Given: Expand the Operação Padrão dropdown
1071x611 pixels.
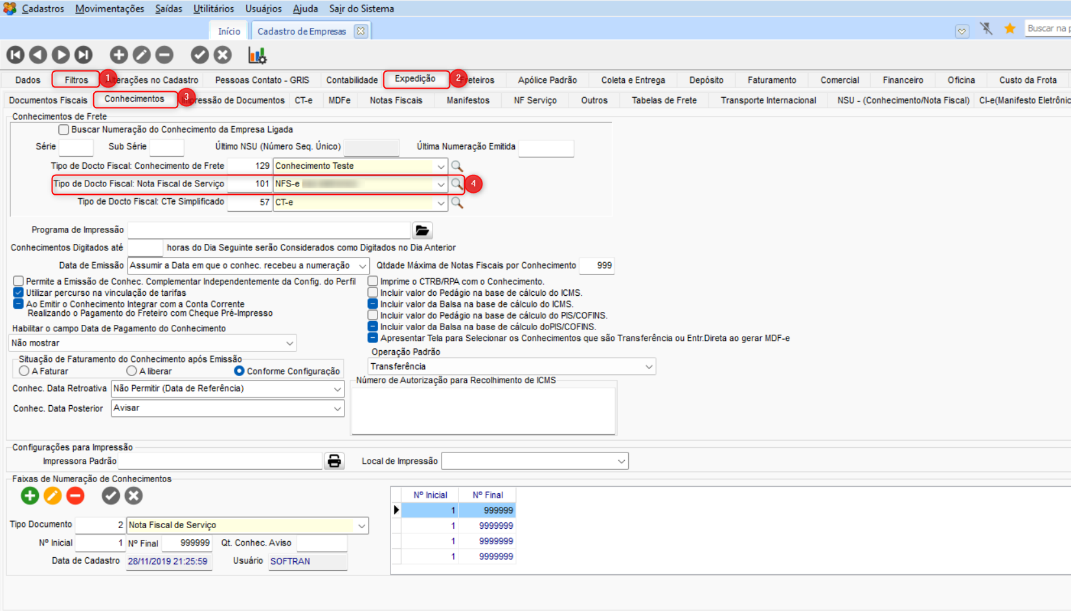Looking at the screenshot, I should pyautogui.click(x=648, y=366).
